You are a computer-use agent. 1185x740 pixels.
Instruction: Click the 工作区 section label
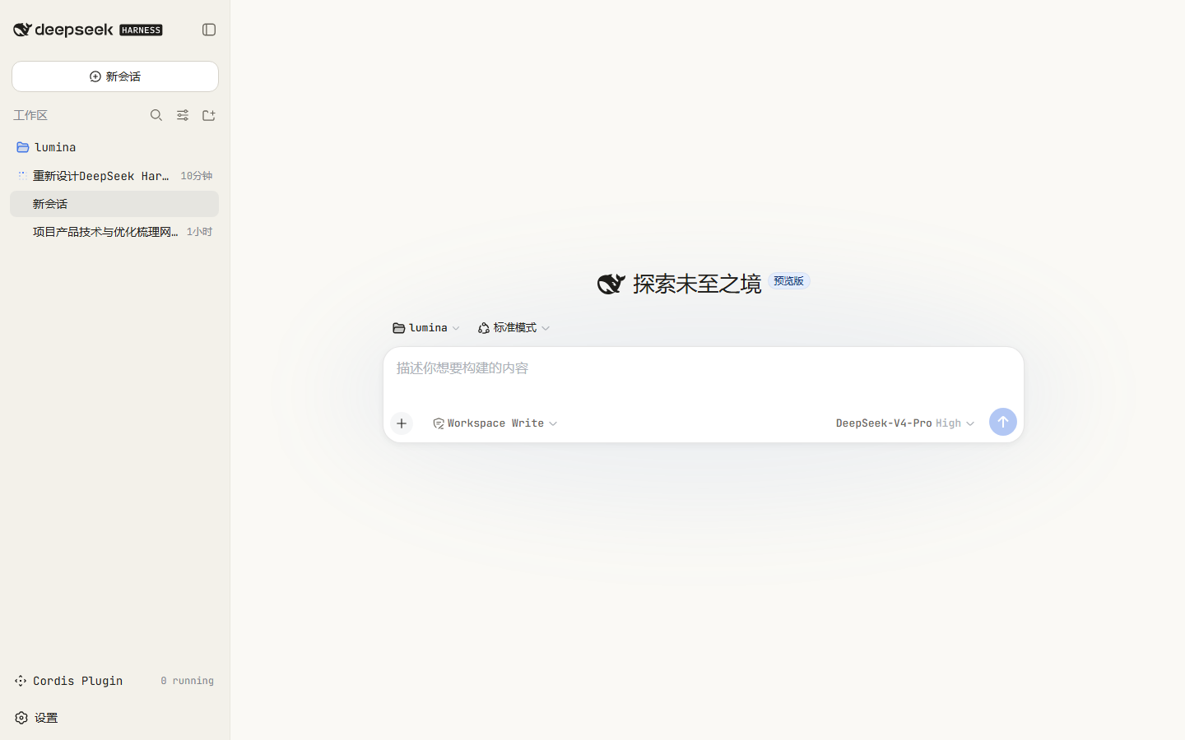pyautogui.click(x=30, y=115)
